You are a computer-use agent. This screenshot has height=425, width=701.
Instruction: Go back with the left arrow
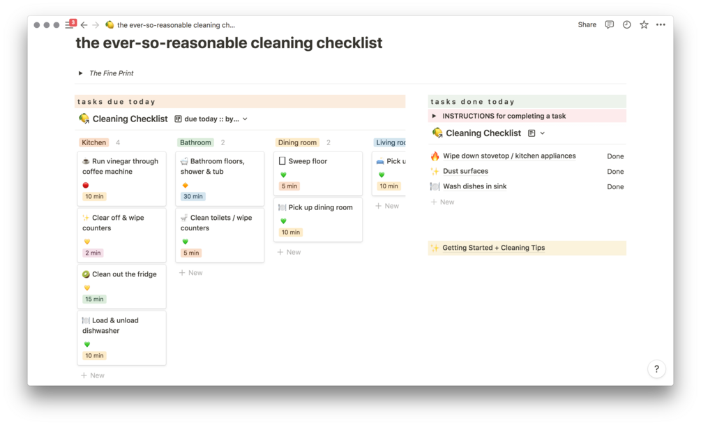coord(84,25)
